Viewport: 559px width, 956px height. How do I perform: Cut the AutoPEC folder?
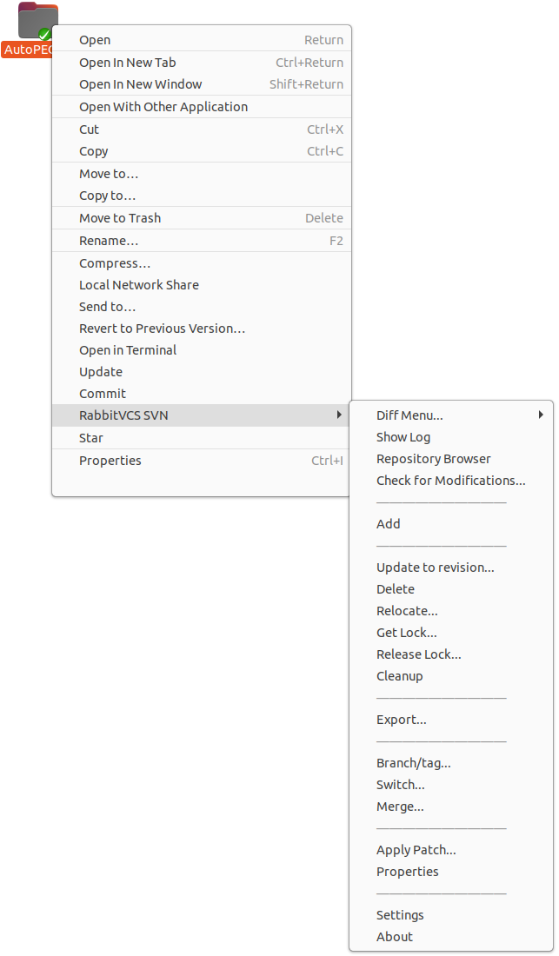pos(89,129)
